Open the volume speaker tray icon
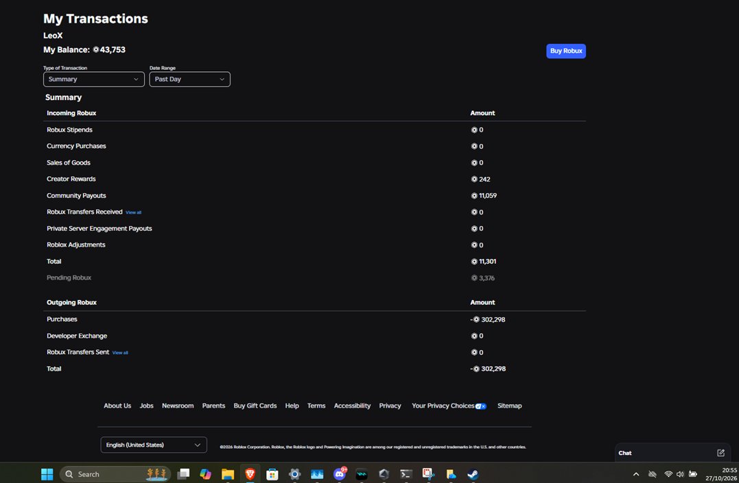739x483 pixels. (680, 474)
